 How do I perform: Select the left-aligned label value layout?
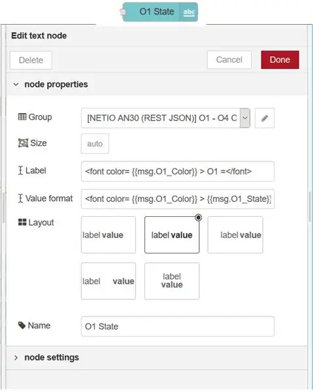pos(108,235)
